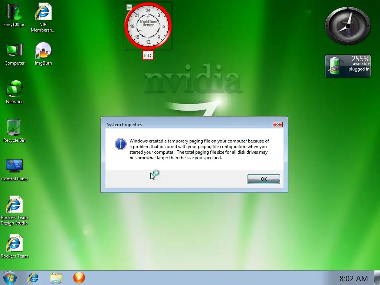Click the UTC label under the clock
Viewport: 380px width, 285px height.
click(148, 56)
